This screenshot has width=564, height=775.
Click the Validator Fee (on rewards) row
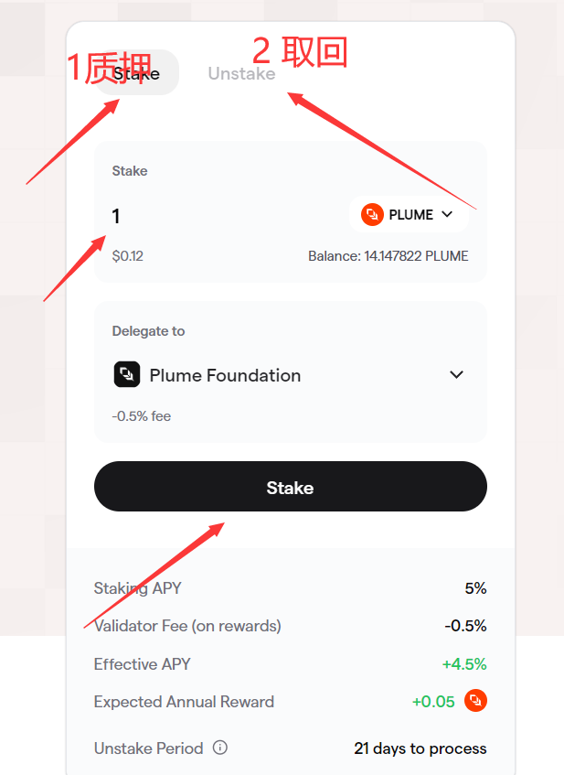point(290,626)
